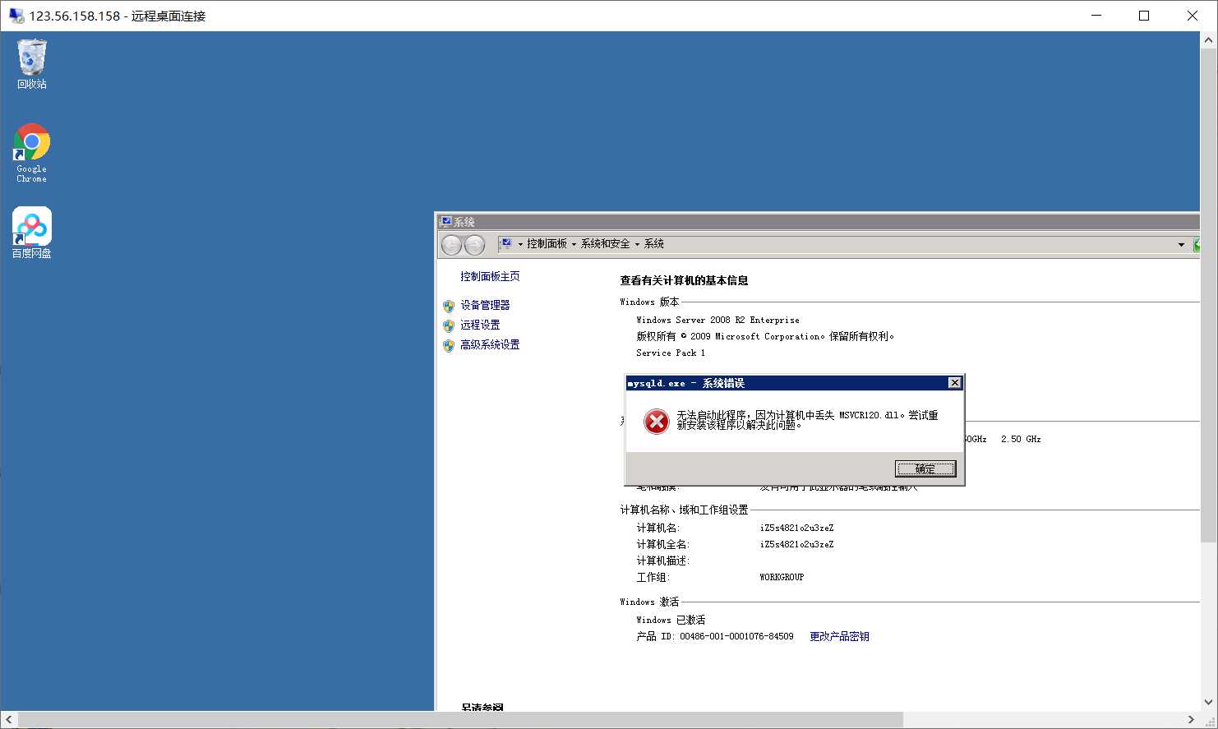The height and width of the screenshot is (729, 1218).
Task: Click the shield icon beside 远程设置
Action: (449, 325)
